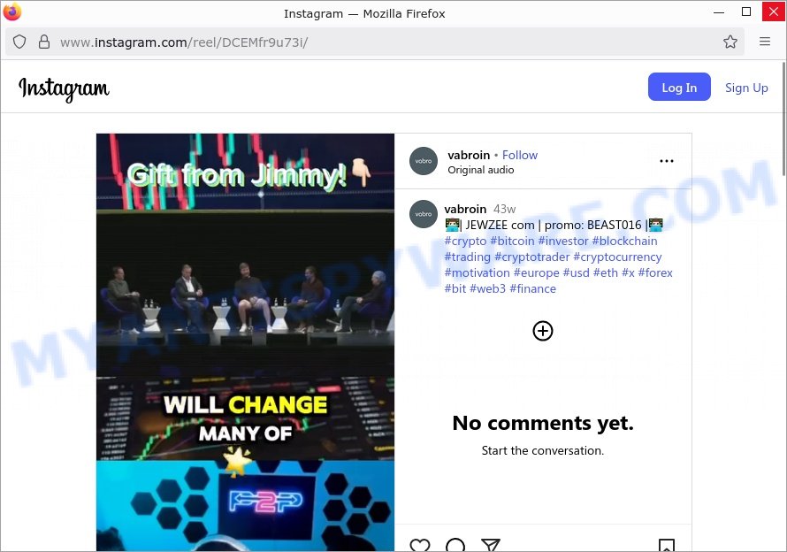The image size is (787, 552).
Task: Open vabroin username in the caption
Action: tap(465, 209)
